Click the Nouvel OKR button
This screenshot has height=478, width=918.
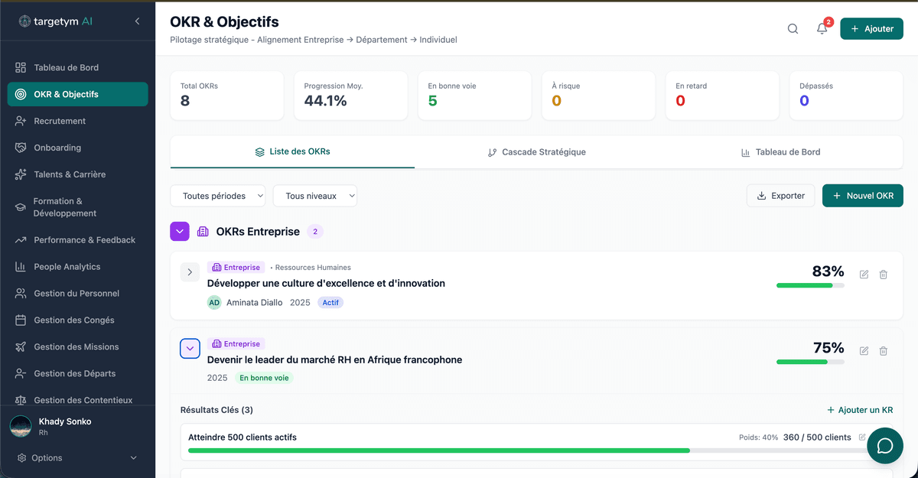point(862,196)
